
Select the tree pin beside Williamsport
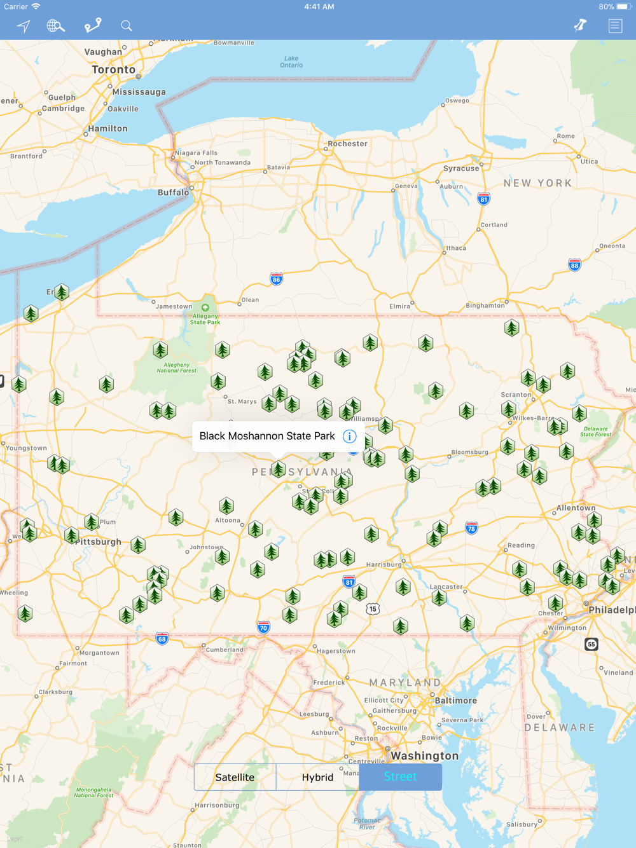point(385,425)
